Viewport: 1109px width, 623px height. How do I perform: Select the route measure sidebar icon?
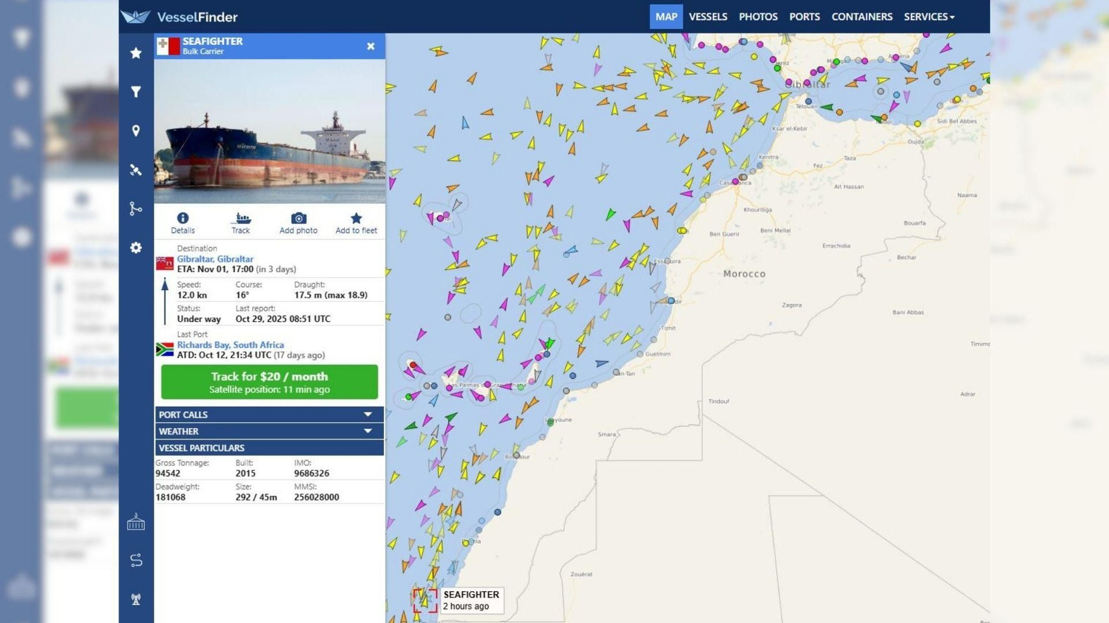coord(136,208)
